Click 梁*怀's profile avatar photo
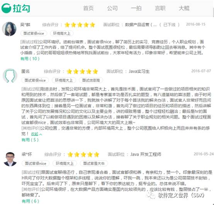This screenshot has height=205, width=214. point(10,159)
